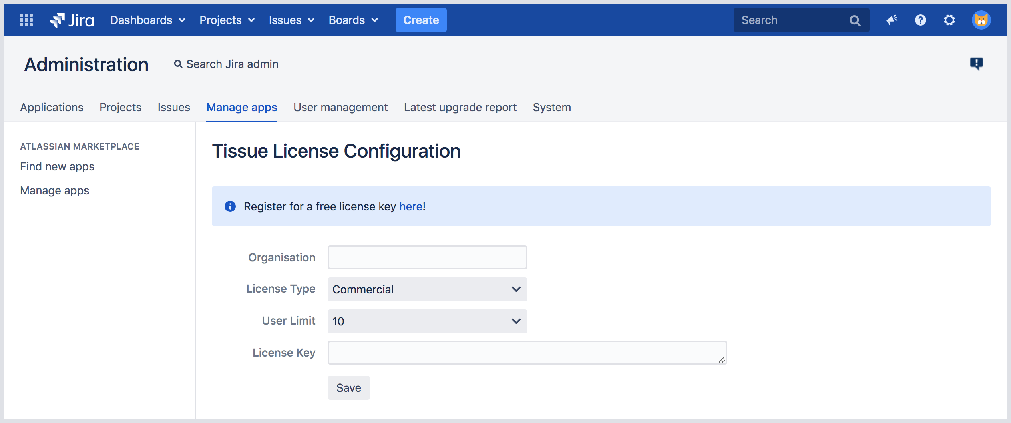Open the settings gear icon
Screen dimensions: 1011x423
tap(949, 20)
